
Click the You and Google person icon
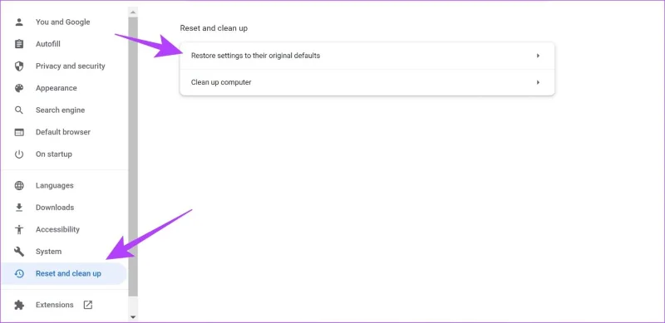[19, 22]
